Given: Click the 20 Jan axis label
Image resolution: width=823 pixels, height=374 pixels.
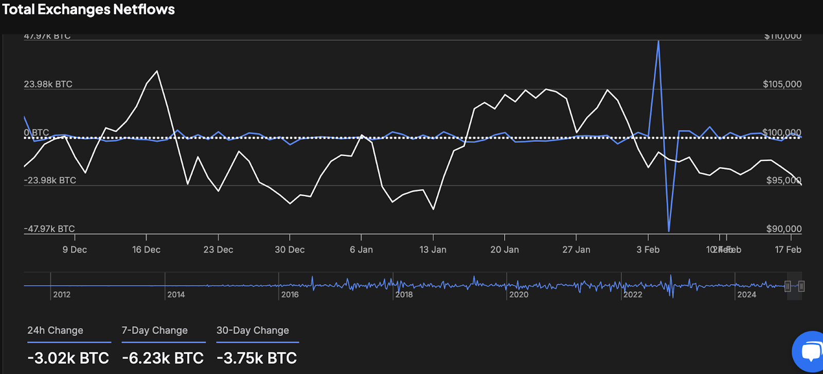Looking at the screenshot, I should tap(505, 250).
